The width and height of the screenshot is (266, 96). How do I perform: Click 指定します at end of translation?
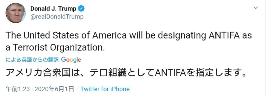pyautogui.click(x=220, y=74)
